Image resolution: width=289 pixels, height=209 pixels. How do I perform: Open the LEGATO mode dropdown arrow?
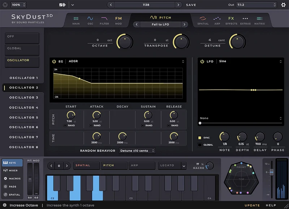click(x=184, y=166)
